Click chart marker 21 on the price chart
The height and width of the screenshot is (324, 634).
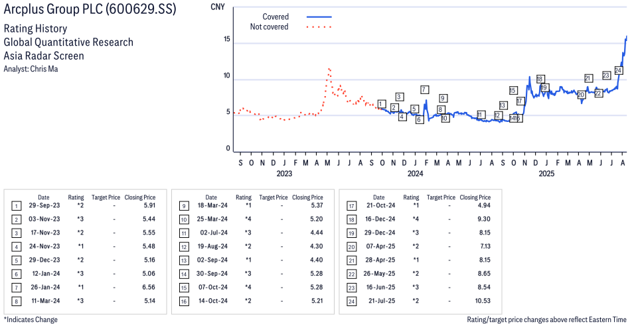coord(588,78)
